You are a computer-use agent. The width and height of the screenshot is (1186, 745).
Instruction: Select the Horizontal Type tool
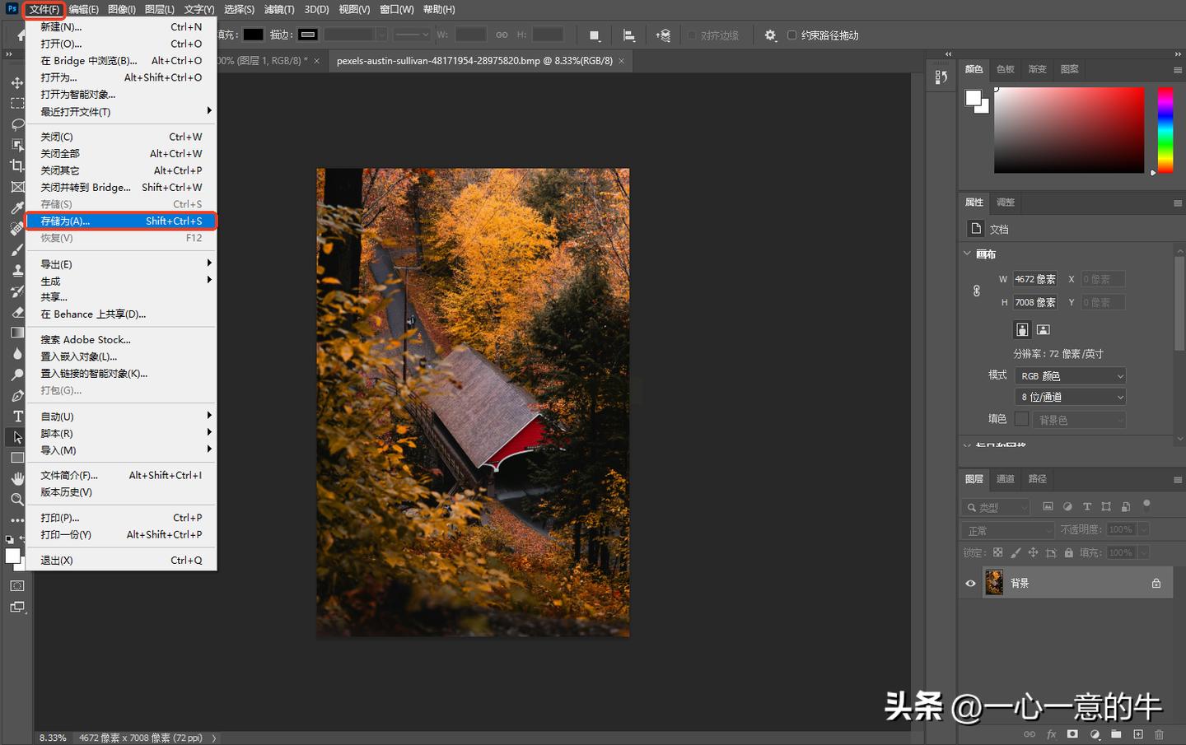tap(18, 417)
